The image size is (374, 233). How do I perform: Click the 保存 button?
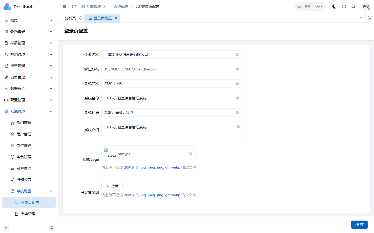click(359, 225)
